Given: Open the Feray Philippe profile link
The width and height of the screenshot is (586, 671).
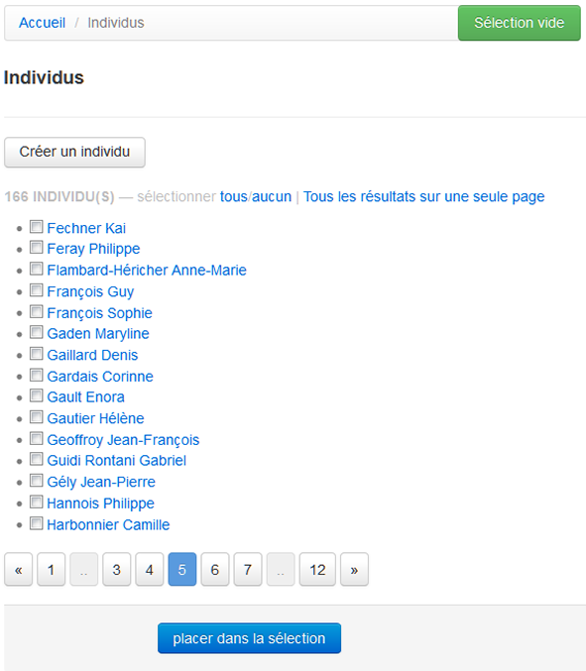Looking at the screenshot, I should 93,249.
